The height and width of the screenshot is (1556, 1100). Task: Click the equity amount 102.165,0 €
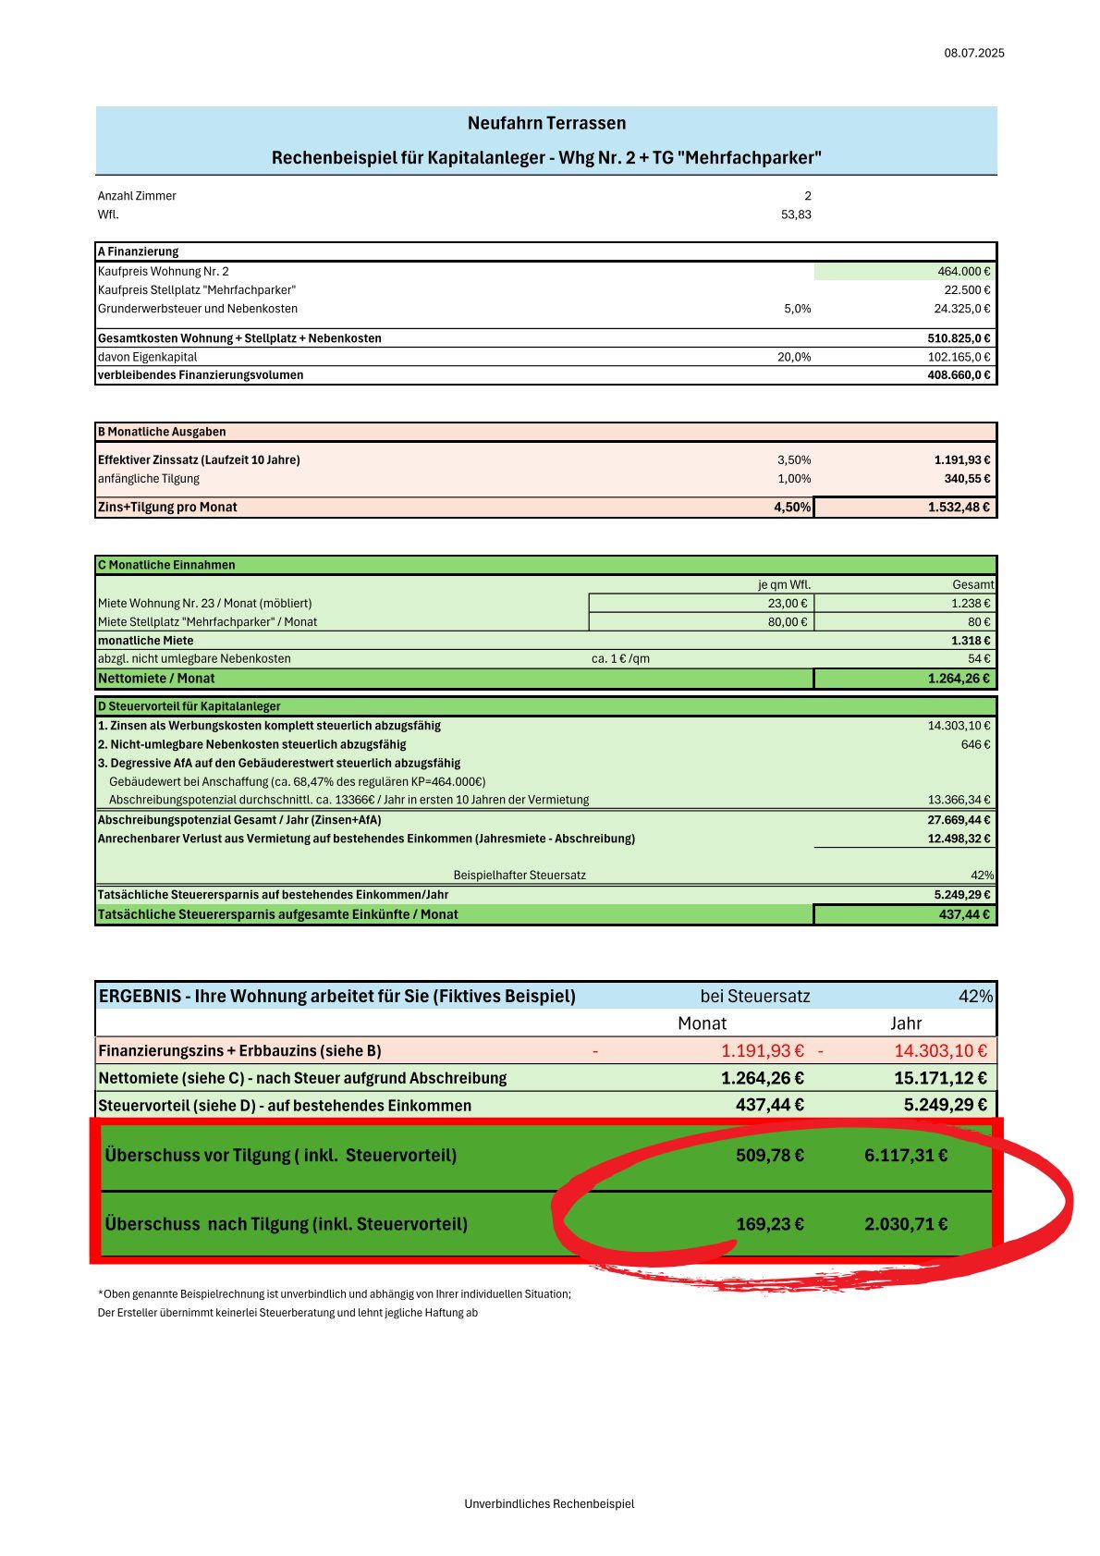959,357
